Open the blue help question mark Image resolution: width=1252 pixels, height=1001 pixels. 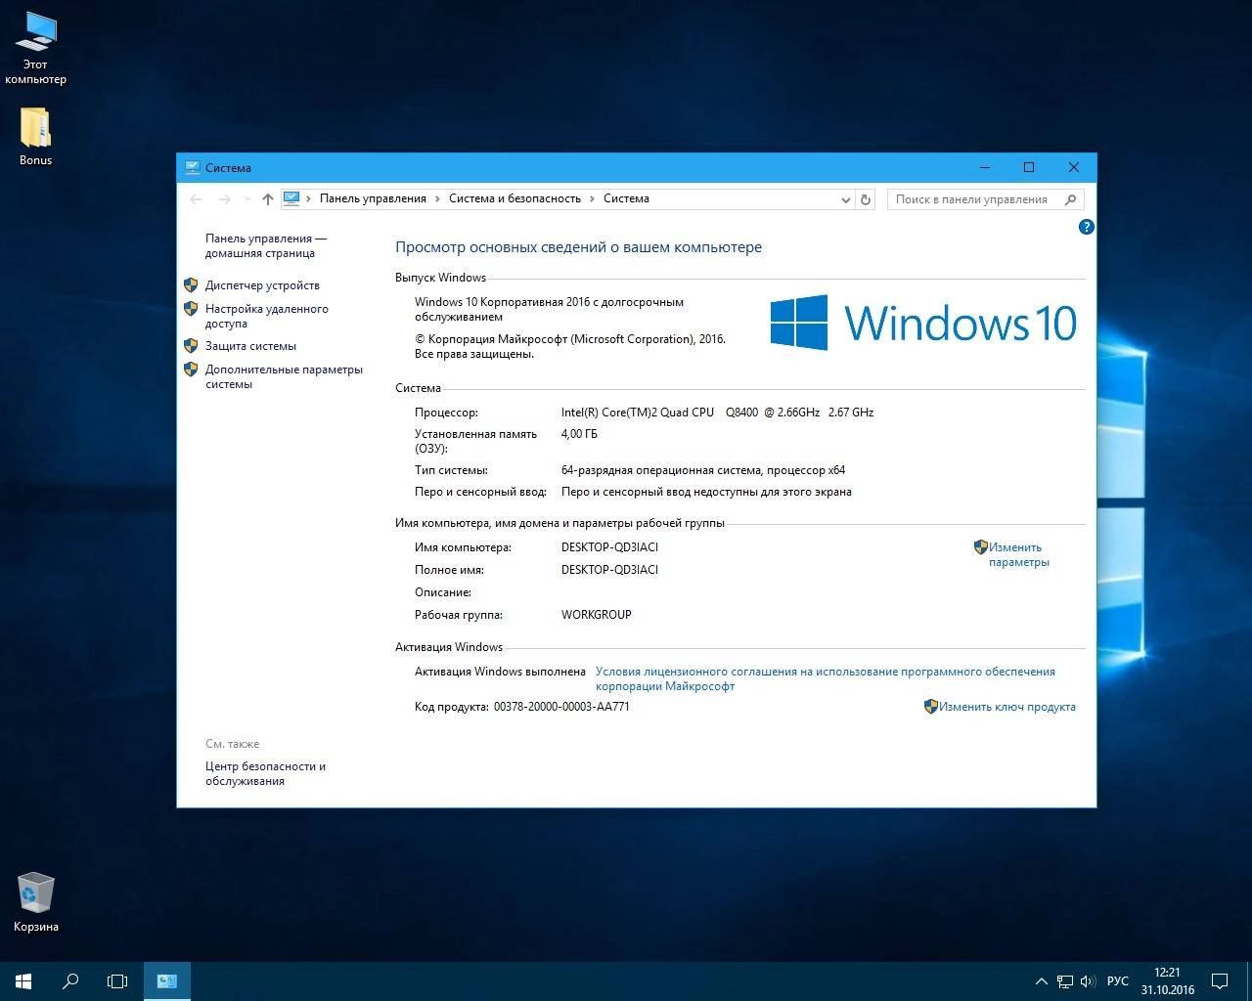coord(1086,227)
